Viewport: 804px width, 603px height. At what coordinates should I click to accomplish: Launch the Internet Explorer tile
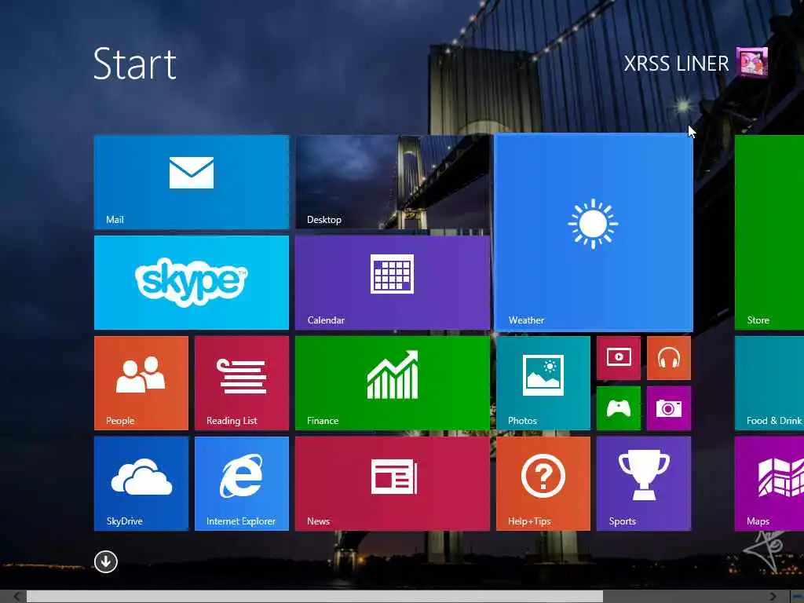242,484
